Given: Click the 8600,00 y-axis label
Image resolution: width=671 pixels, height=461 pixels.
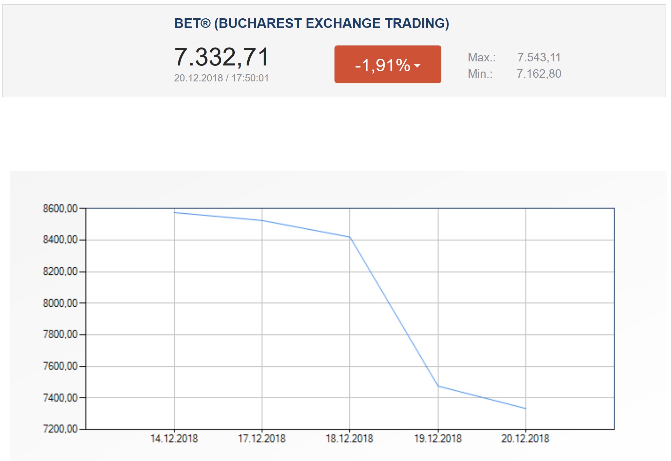Looking at the screenshot, I should pyautogui.click(x=60, y=208).
